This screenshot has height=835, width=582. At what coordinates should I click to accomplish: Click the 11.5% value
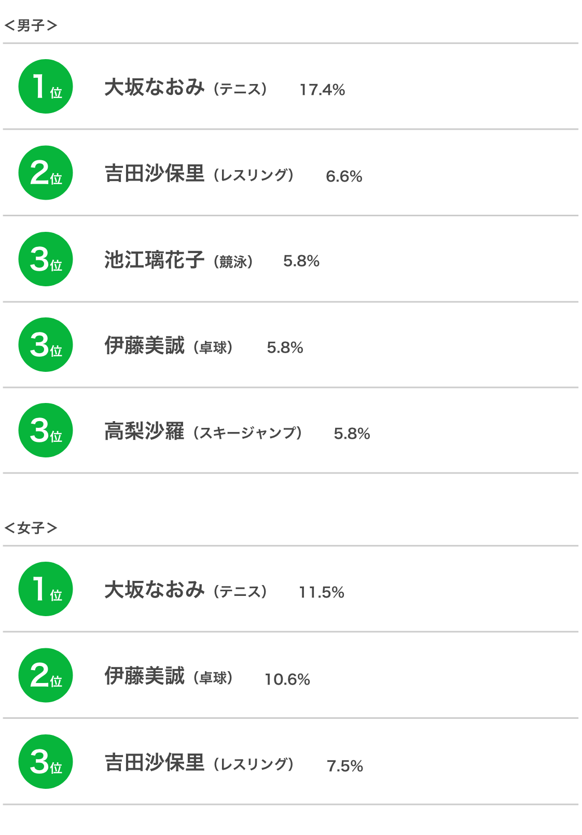coord(322,592)
